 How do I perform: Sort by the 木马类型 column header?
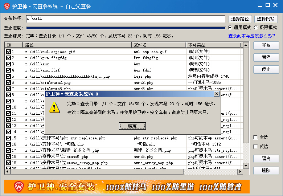[213, 45]
